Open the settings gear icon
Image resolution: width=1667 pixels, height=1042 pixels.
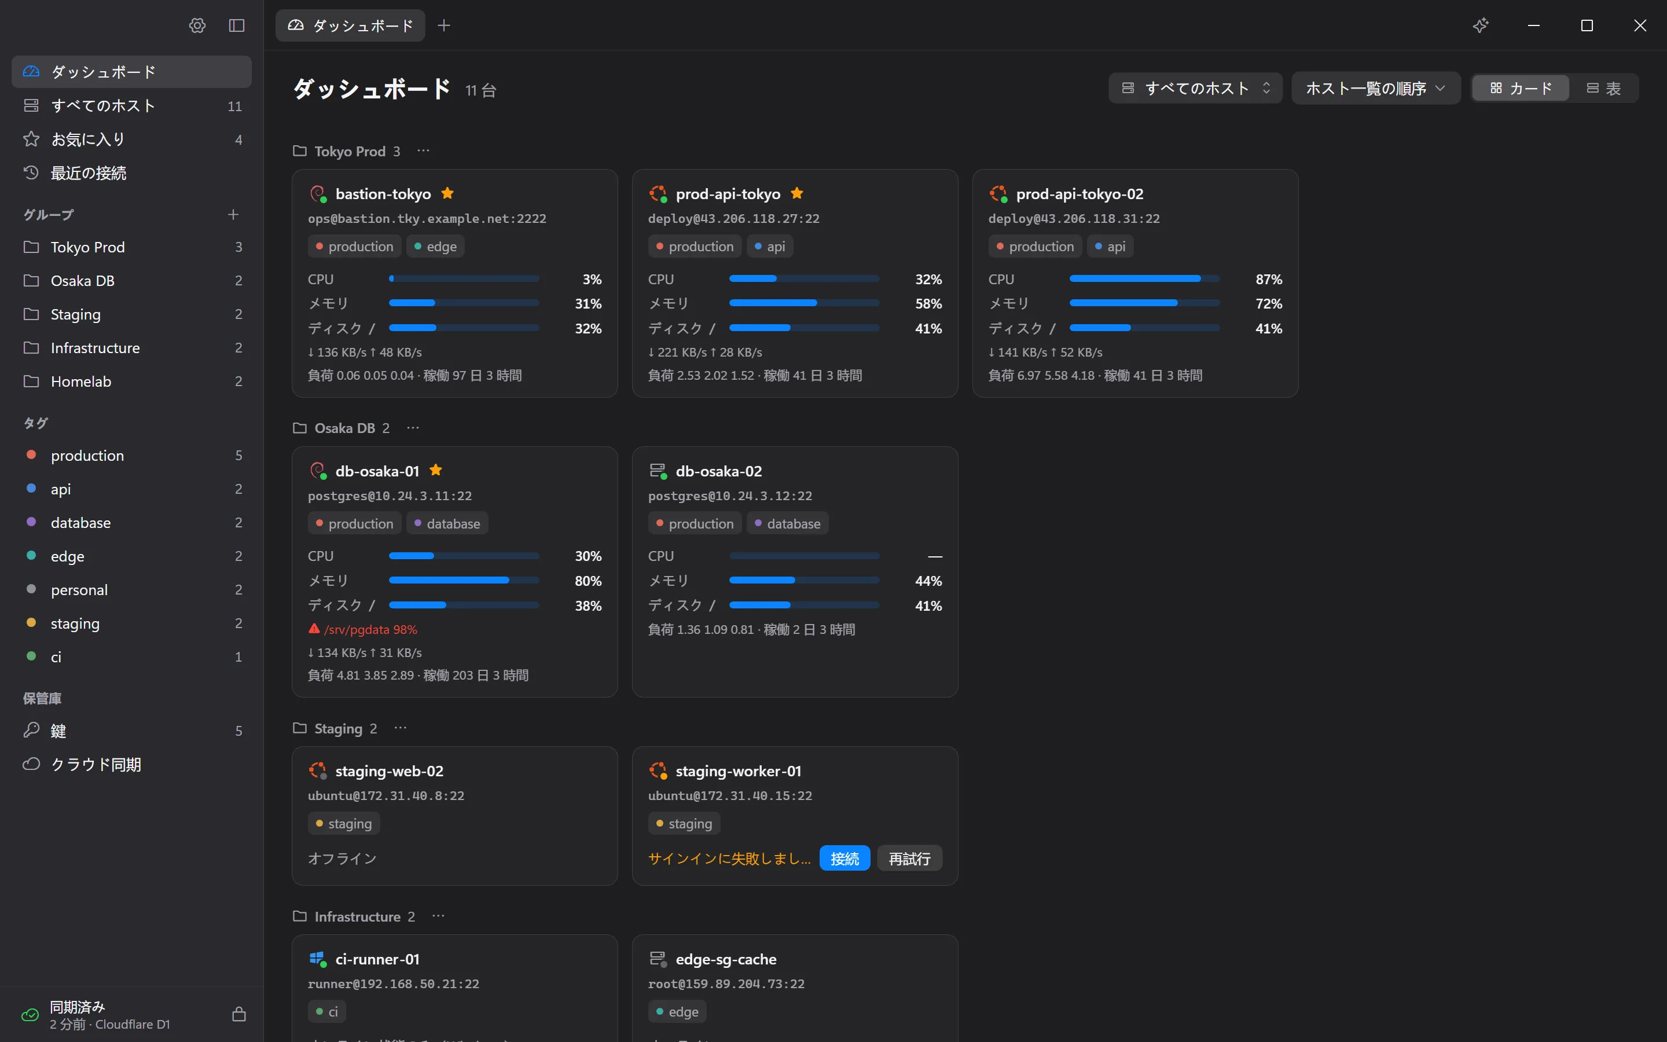pyautogui.click(x=197, y=25)
